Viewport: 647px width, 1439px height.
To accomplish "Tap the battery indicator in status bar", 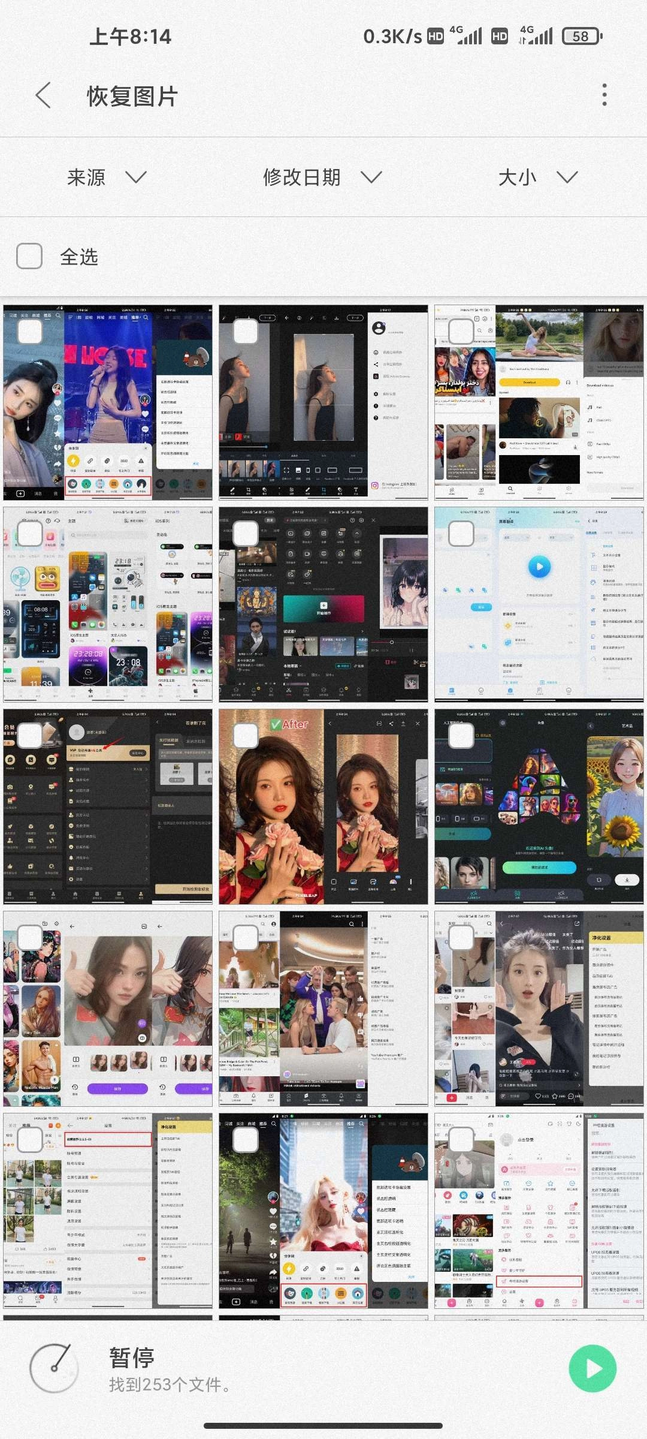I will 581,37.
